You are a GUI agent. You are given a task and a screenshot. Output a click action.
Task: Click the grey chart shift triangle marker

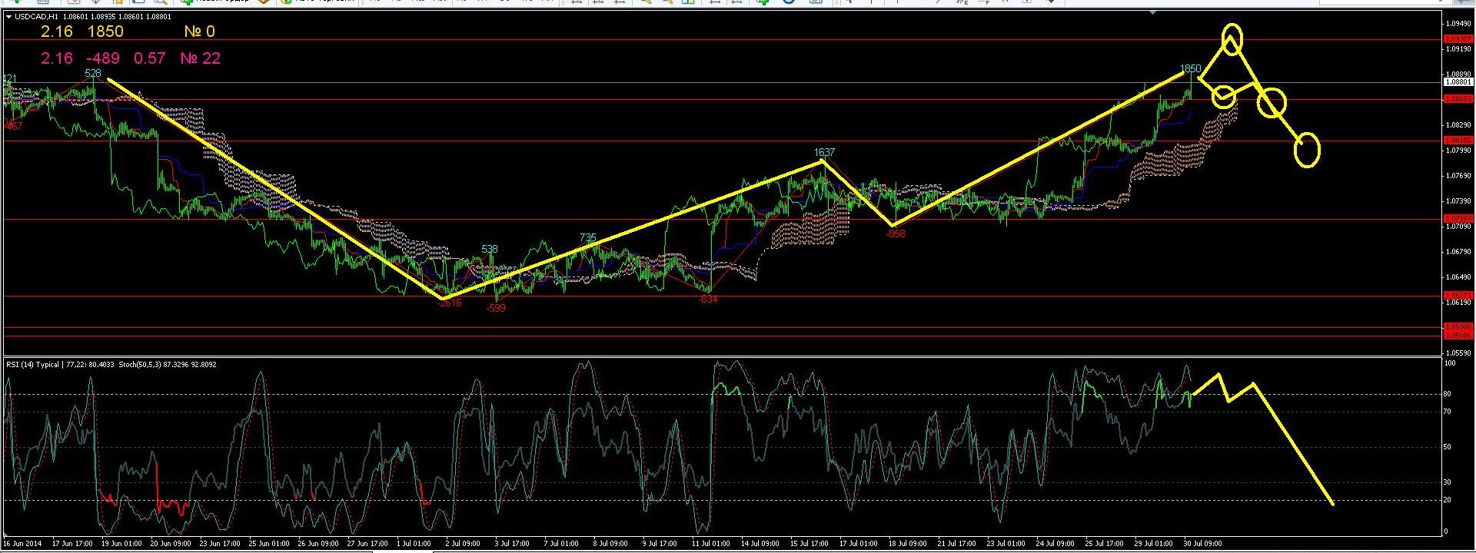(1152, 13)
